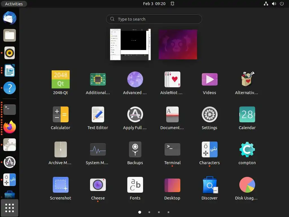
Task: Open Help from the dock
Action: (10, 88)
